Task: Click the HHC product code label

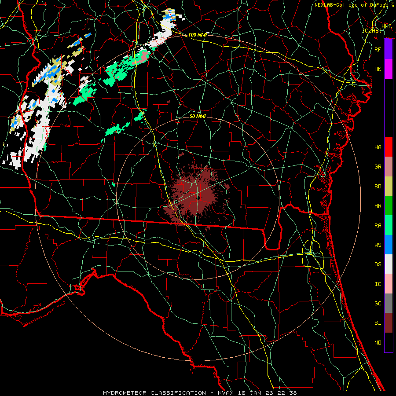Action: (386, 26)
